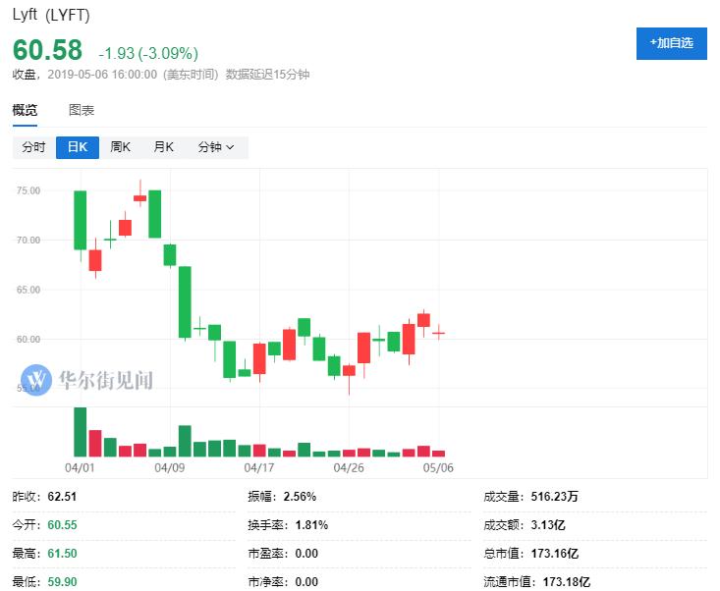Click the 市盈率 0.00 P/E value
The height and width of the screenshot is (591, 720).
[x=306, y=554]
